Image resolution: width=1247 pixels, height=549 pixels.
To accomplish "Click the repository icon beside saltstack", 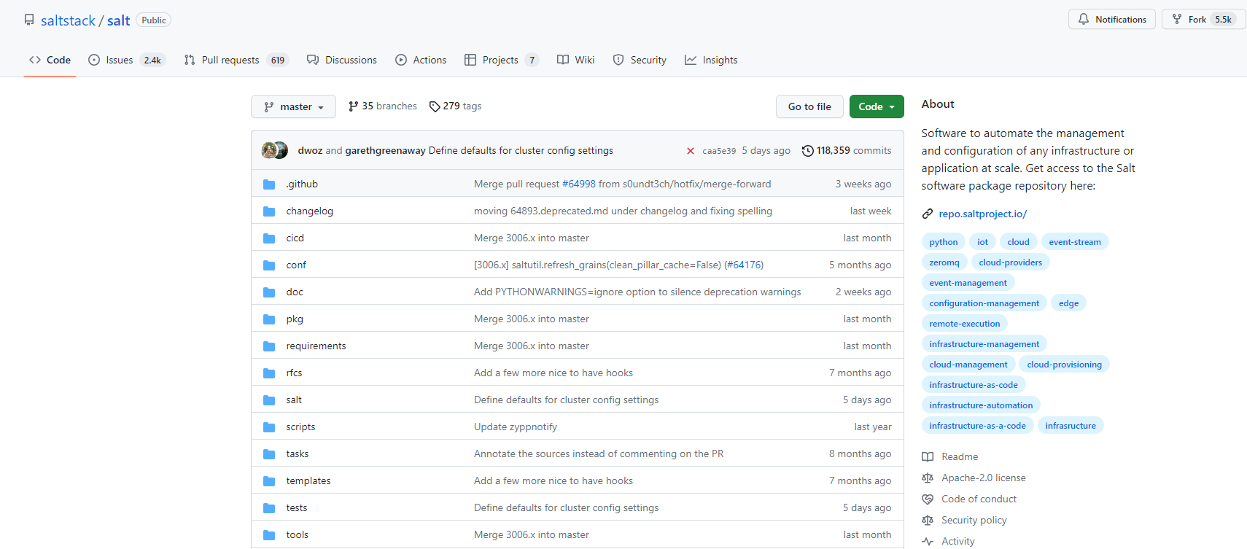I will (x=29, y=20).
